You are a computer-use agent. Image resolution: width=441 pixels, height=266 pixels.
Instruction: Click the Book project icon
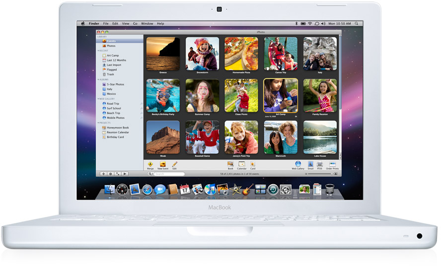[230, 164]
